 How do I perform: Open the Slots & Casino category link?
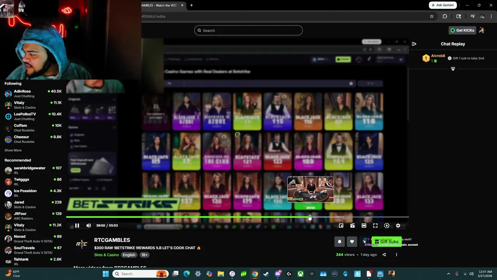tap(106, 255)
